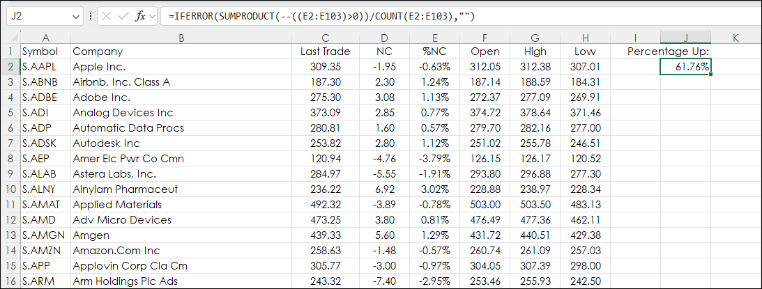This screenshot has height=289, width=762.
Task: Click Open value 312.05
Action: pos(485,67)
